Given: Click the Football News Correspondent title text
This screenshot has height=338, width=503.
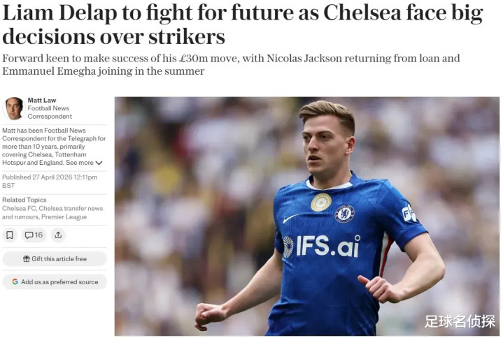Looking at the screenshot, I should pos(49,112).
